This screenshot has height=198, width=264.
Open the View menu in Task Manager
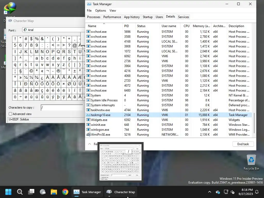pyautogui.click(x=113, y=10)
